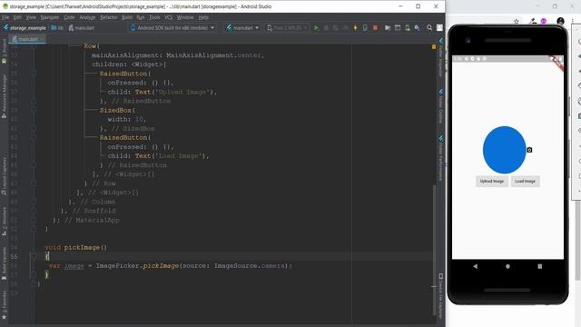Collapse the SizedBox fold marker in gutter

point(34,110)
